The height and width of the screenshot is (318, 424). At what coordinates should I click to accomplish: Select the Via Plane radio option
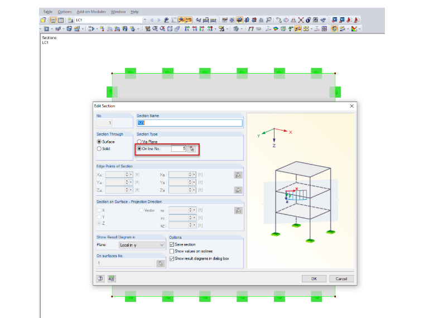coord(139,142)
